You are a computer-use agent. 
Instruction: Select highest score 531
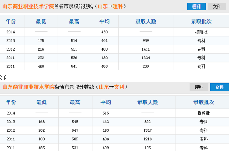(75, 148)
